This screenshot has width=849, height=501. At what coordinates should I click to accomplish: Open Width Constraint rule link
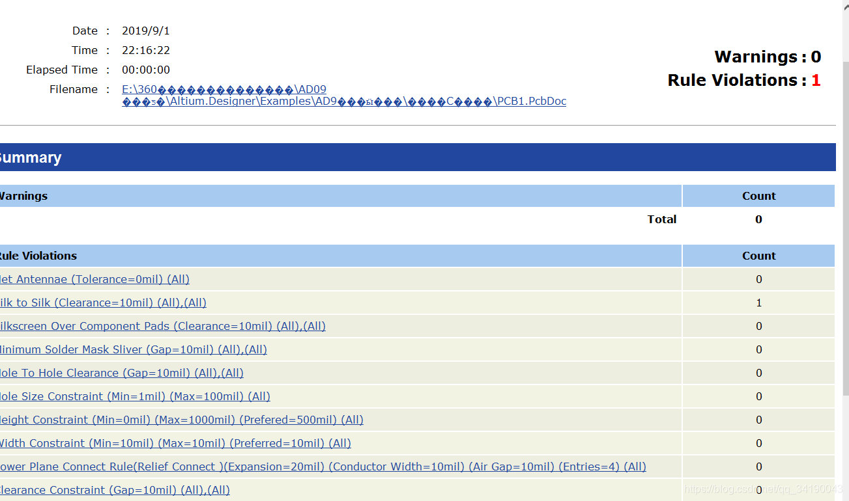[175, 443]
